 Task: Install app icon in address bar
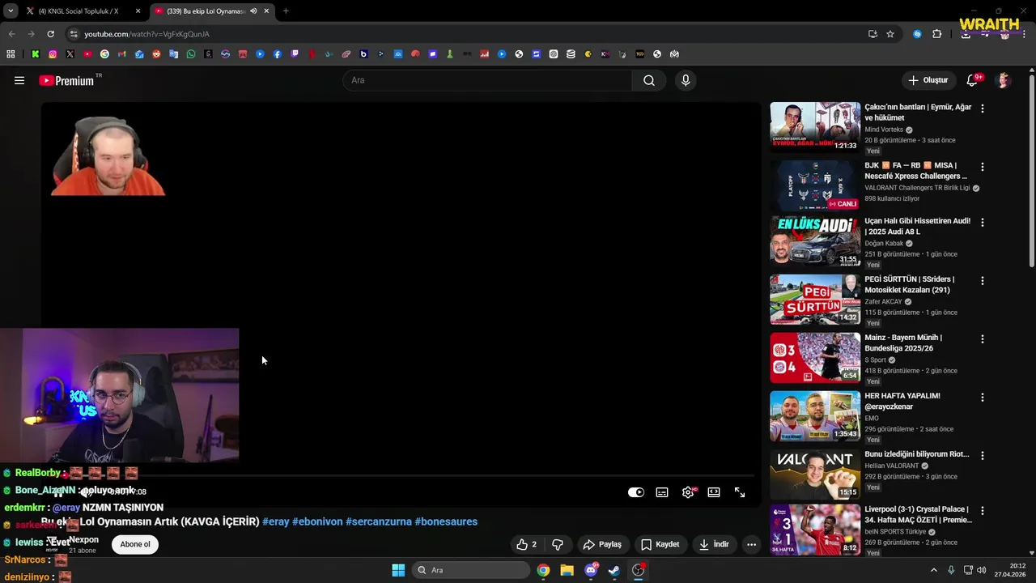point(873,34)
